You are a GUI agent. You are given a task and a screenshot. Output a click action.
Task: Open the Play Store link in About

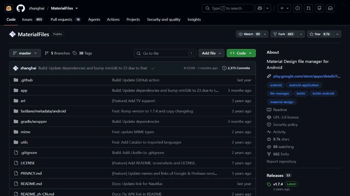(x=307, y=76)
